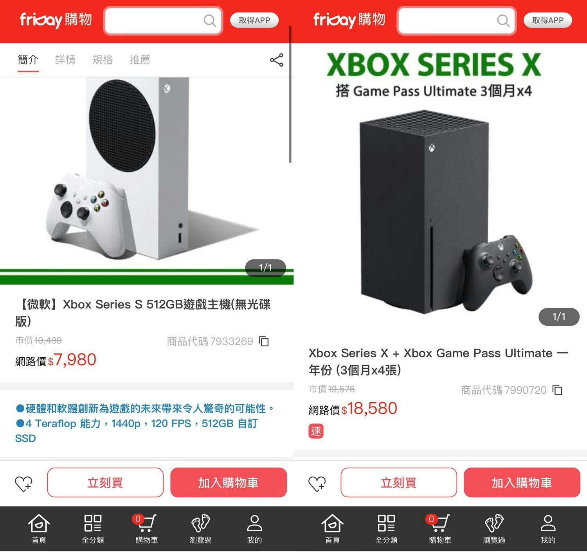Click 立刻買 for Xbox Series S
This screenshot has width=587, height=552.
[105, 482]
